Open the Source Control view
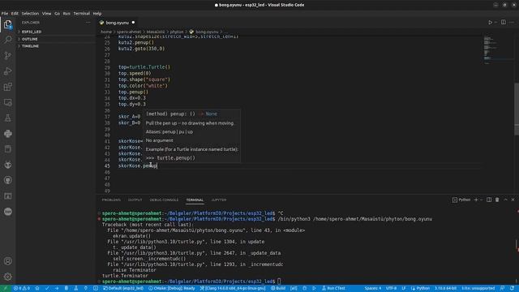Viewport: 519px width, 292px height. (x=7, y=55)
